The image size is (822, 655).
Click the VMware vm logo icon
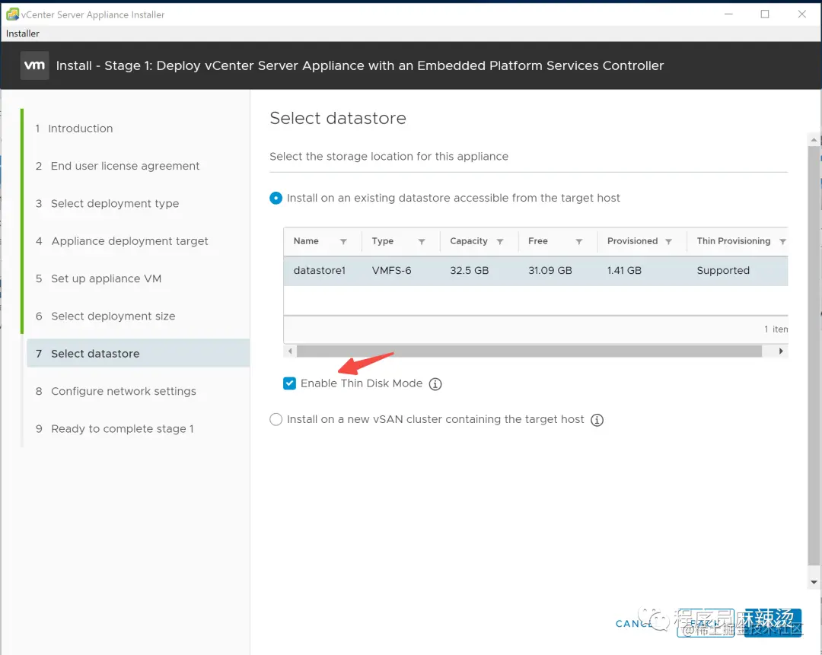tap(34, 65)
